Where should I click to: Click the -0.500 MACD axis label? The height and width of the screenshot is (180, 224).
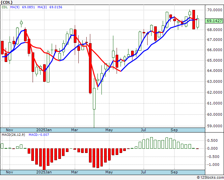pyautogui.click(x=212, y=157)
